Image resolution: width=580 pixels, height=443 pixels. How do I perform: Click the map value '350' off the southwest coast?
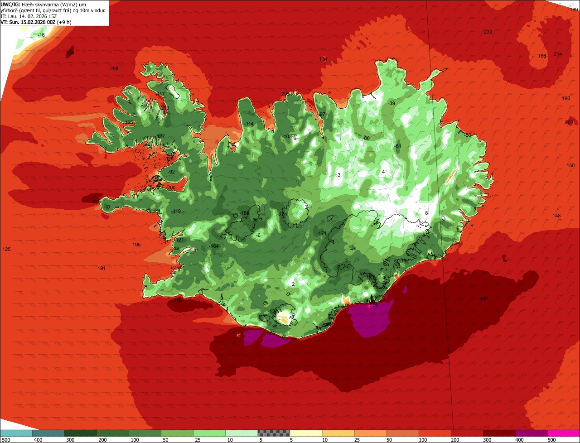coord(178,300)
